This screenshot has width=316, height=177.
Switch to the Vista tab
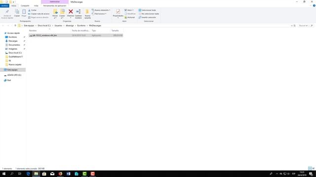tap(36, 5)
